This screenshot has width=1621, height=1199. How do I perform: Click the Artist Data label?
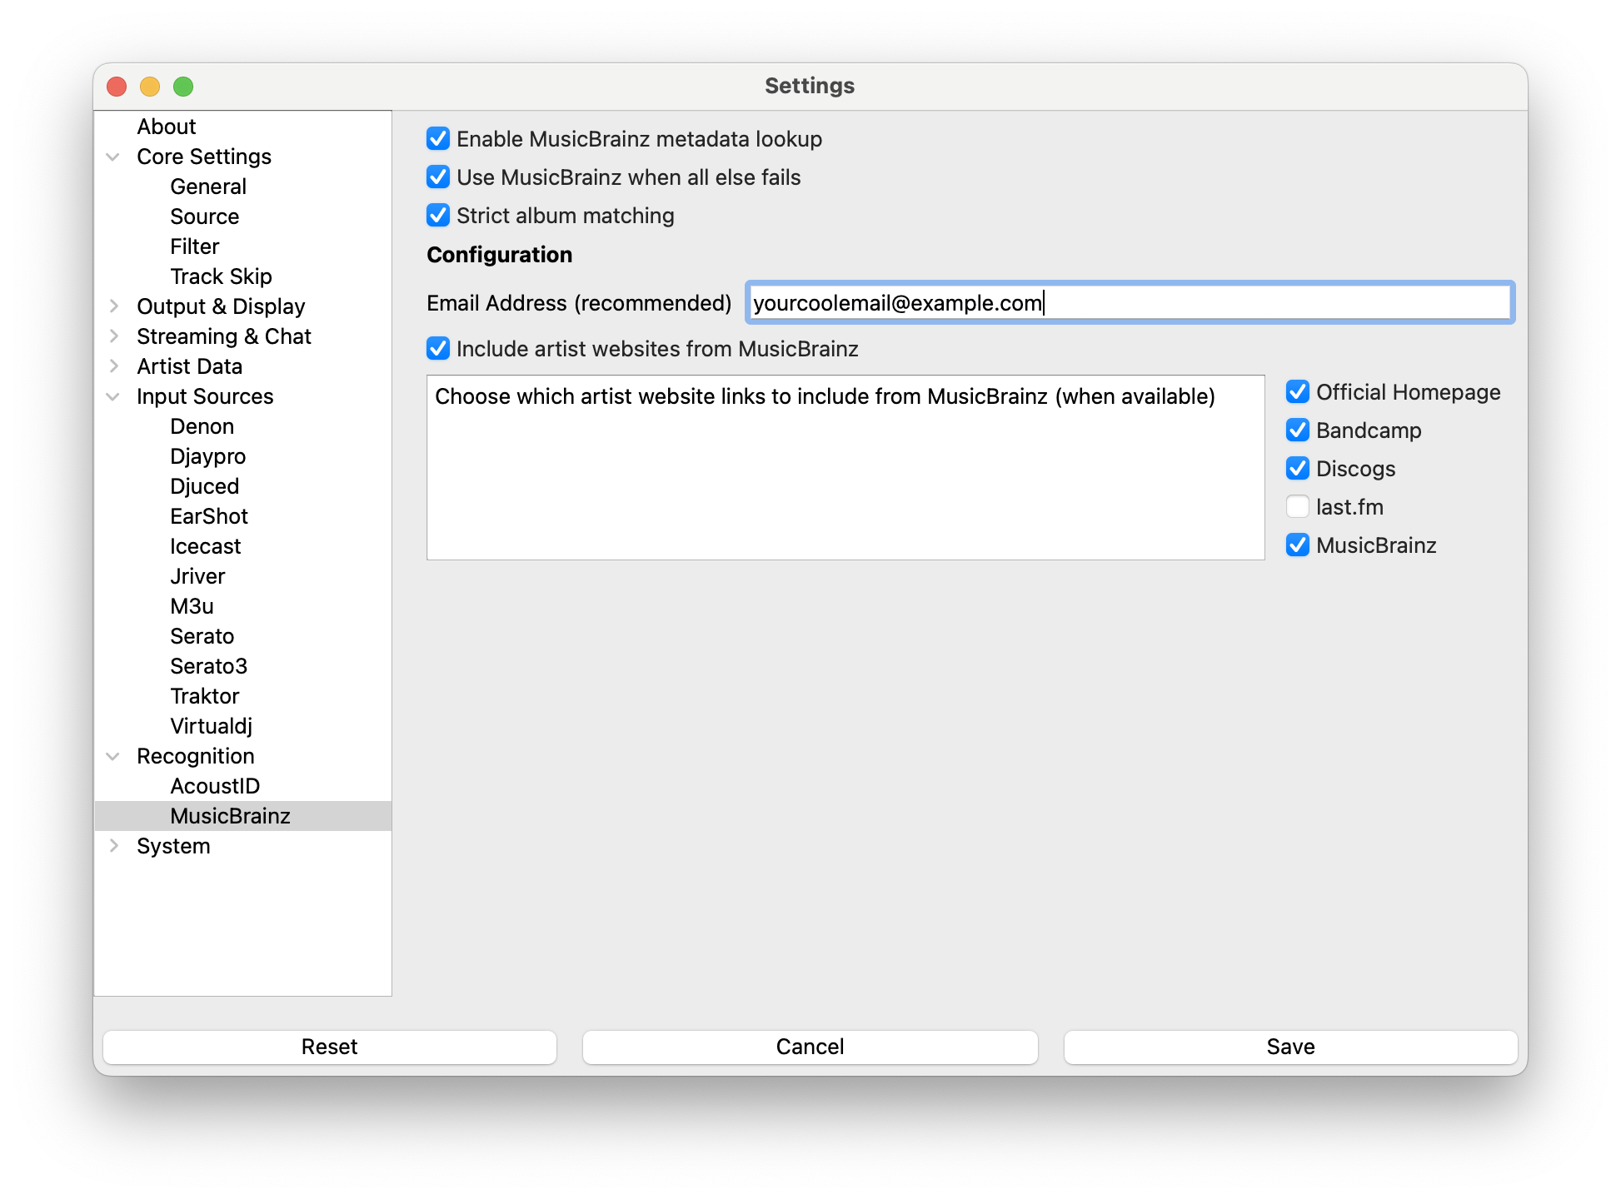click(x=190, y=366)
